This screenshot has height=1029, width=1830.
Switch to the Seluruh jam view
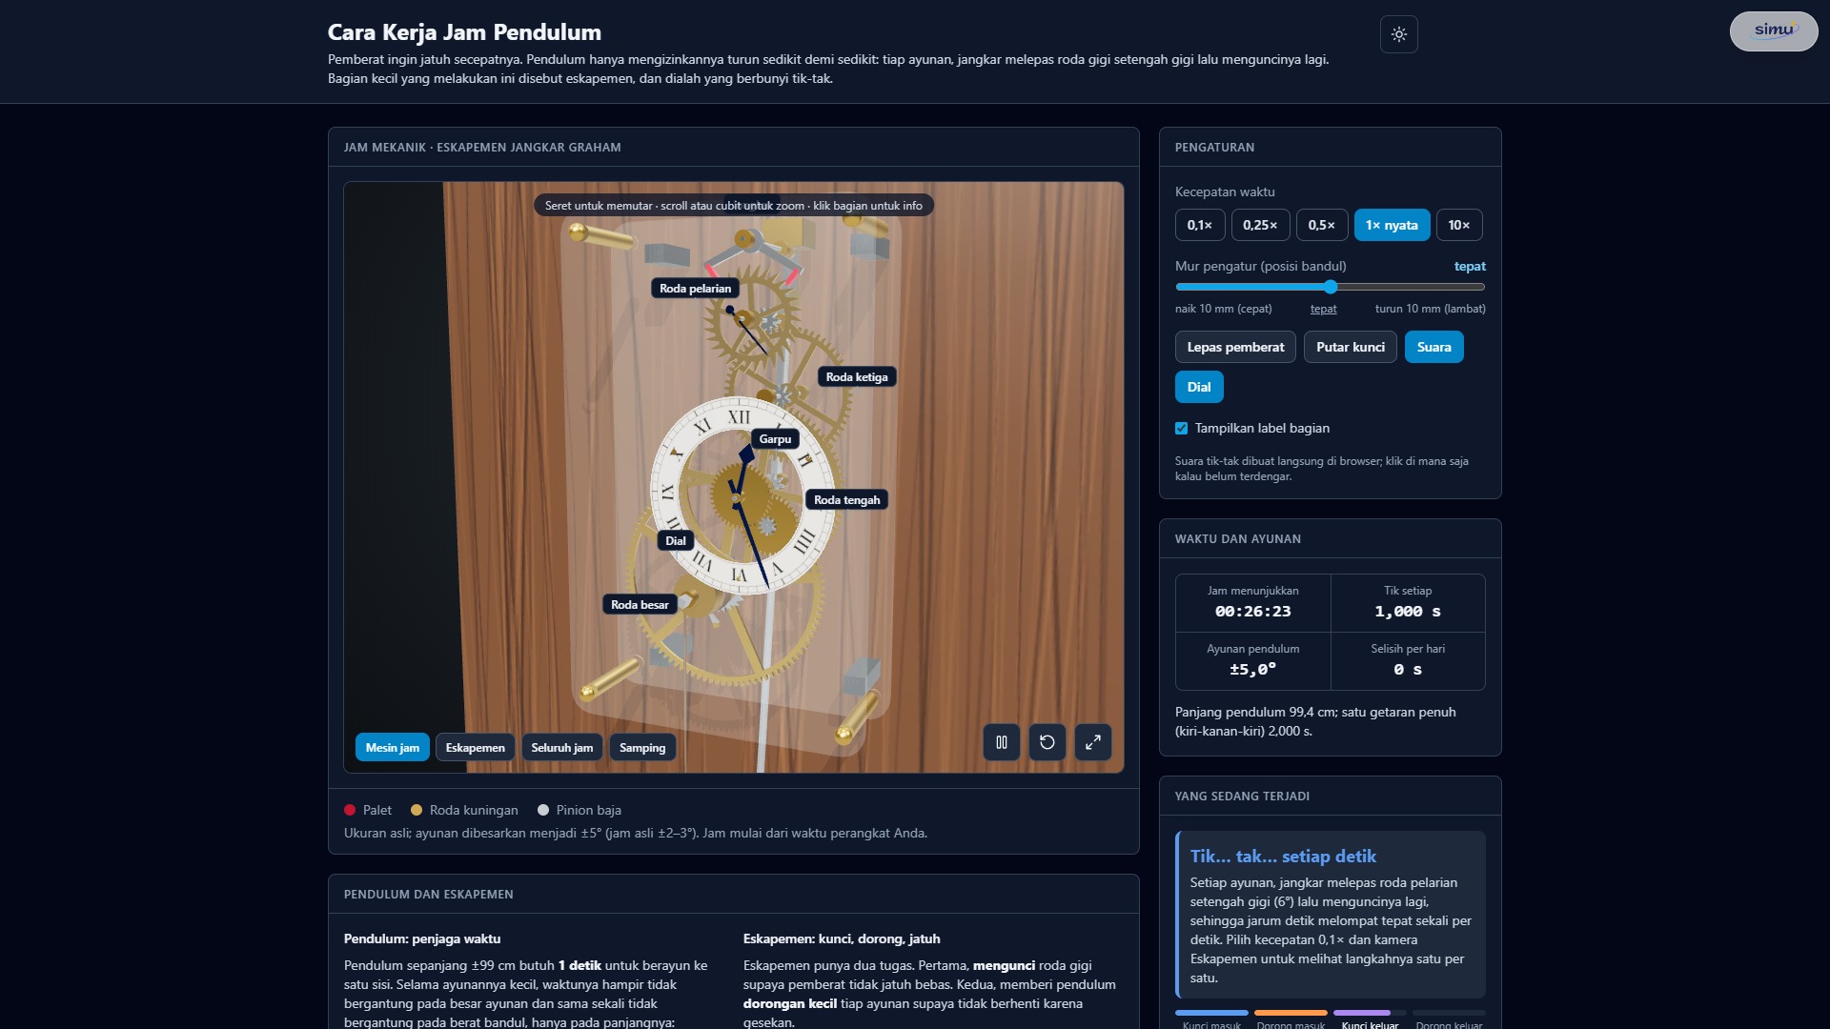click(562, 748)
